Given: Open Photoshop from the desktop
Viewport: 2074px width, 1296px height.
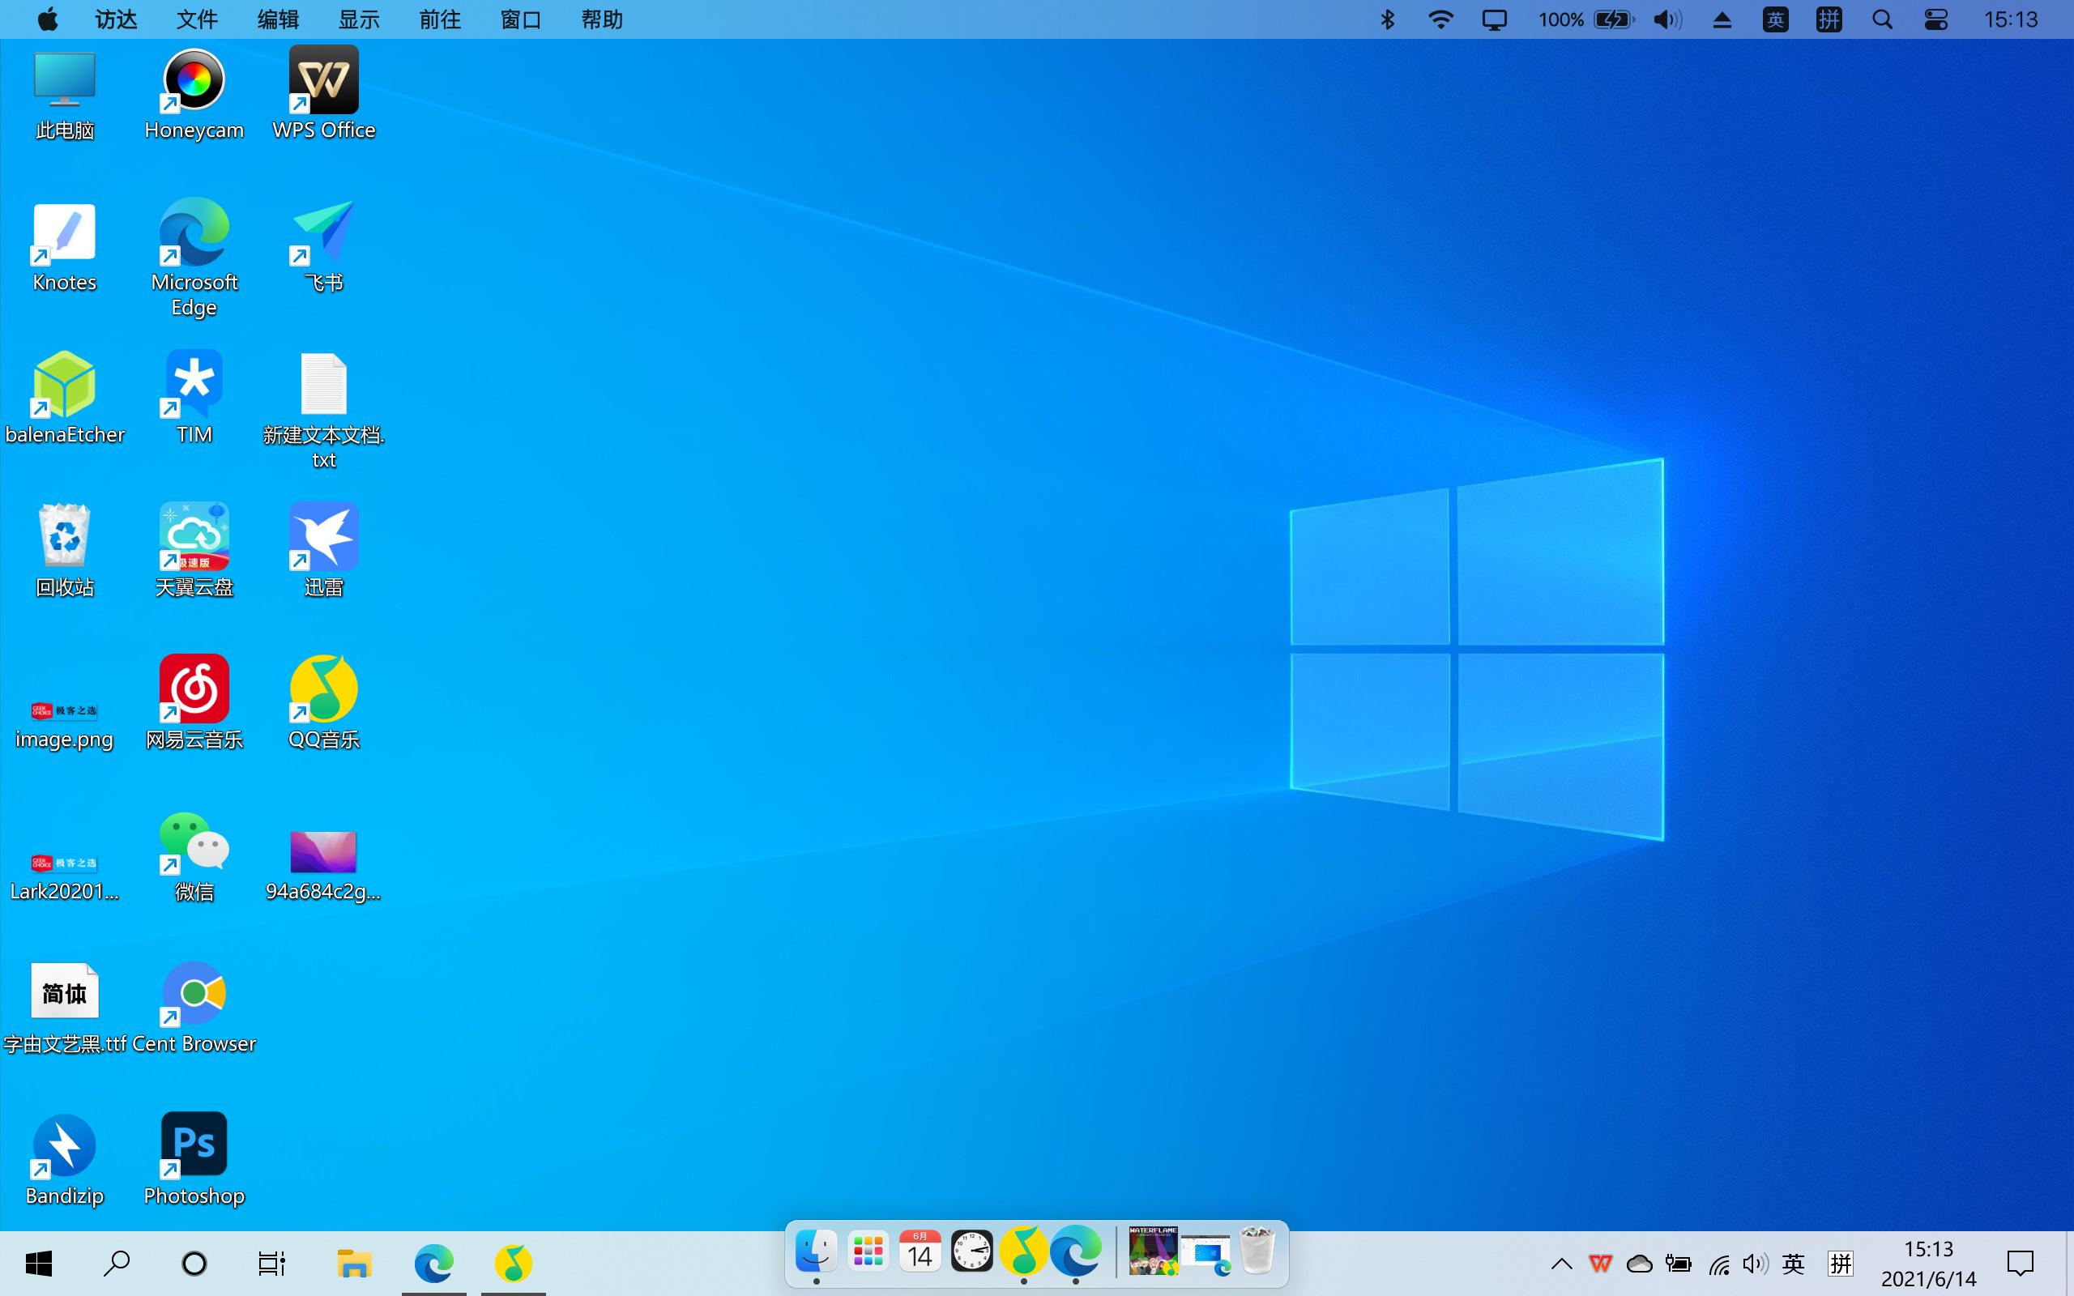Looking at the screenshot, I should point(194,1143).
